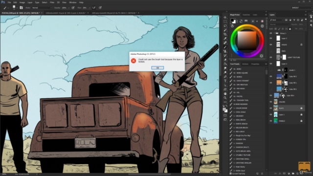The width and height of the screenshot is (313, 176).
Task: Select the Layer 1 locked layer
Action: pos(287,114)
